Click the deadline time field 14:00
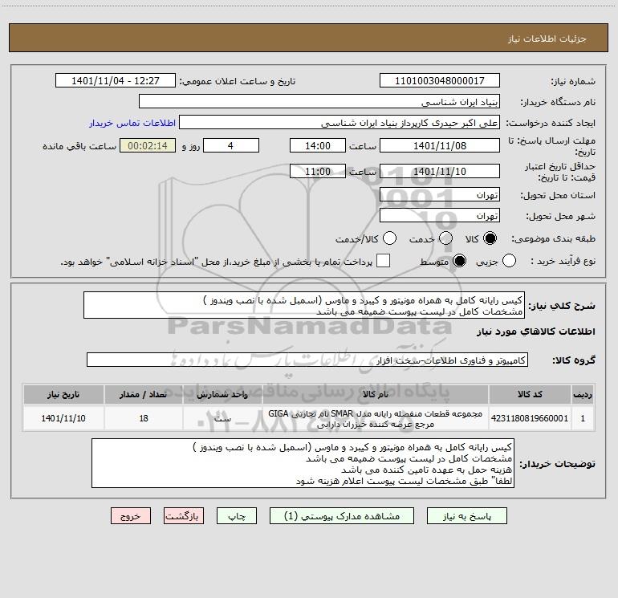The image size is (618, 598). [318, 145]
